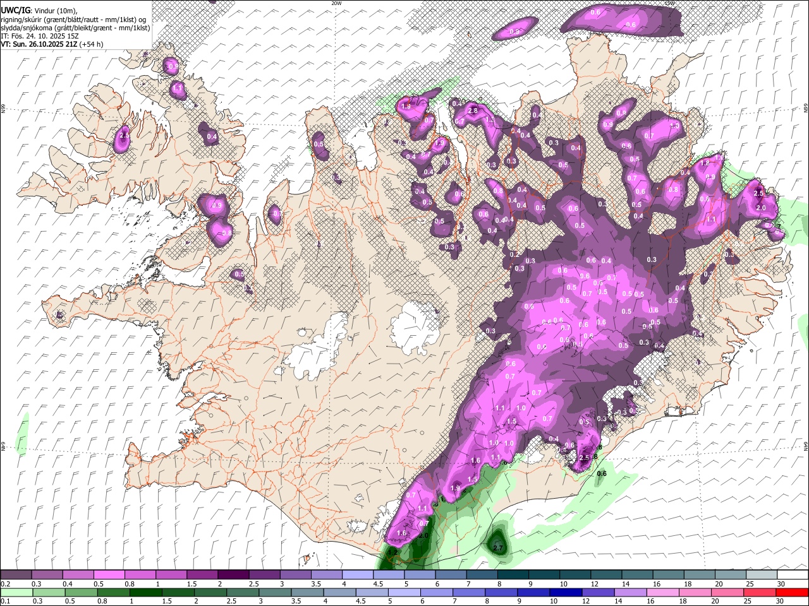Click the black "0.6" rain value on the map
The width and height of the screenshot is (809, 606).
pyautogui.click(x=602, y=473)
